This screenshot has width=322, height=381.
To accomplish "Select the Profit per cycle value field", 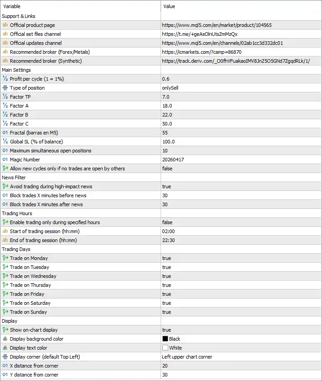I will (241, 79).
